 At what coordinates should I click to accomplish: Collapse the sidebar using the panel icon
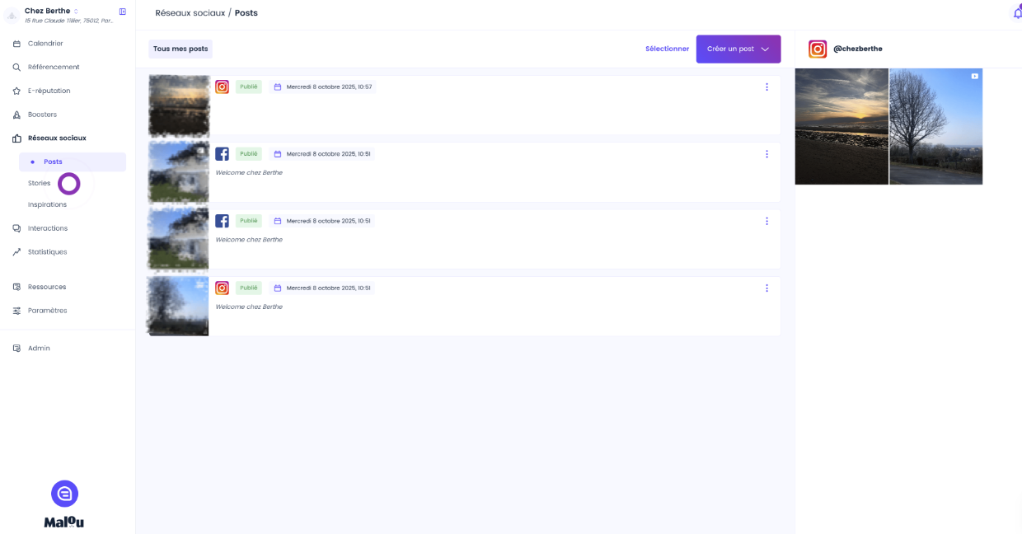point(123,12)
